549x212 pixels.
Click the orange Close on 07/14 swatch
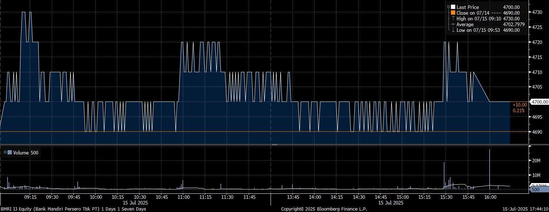pos(453,13)
